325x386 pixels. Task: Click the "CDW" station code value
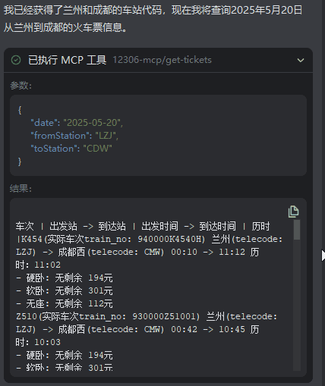click(x=97, y=149)
